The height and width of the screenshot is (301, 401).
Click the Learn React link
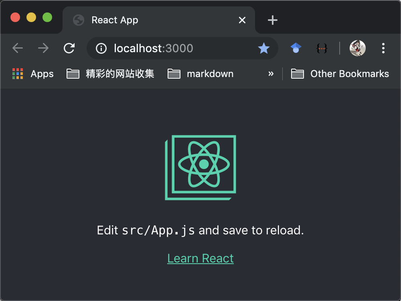coord(200,258)
